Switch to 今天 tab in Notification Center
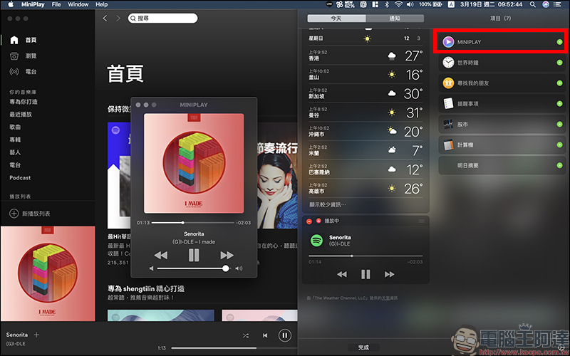 pyautogui.click(x=336, y=19)
